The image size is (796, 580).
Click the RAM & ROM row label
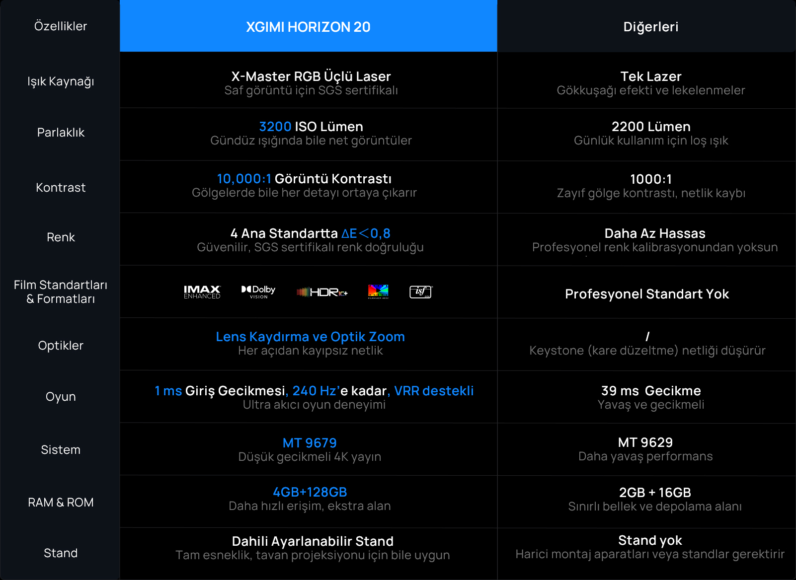61,503
